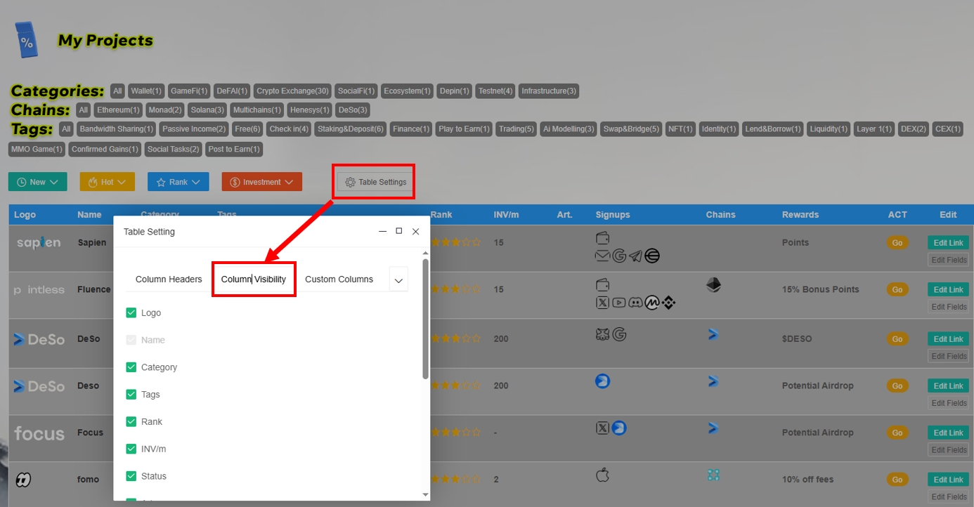This screenshot has width=974, height=507.
Task: Click the DeSo chain icon in Focus row
Action: 713,428
